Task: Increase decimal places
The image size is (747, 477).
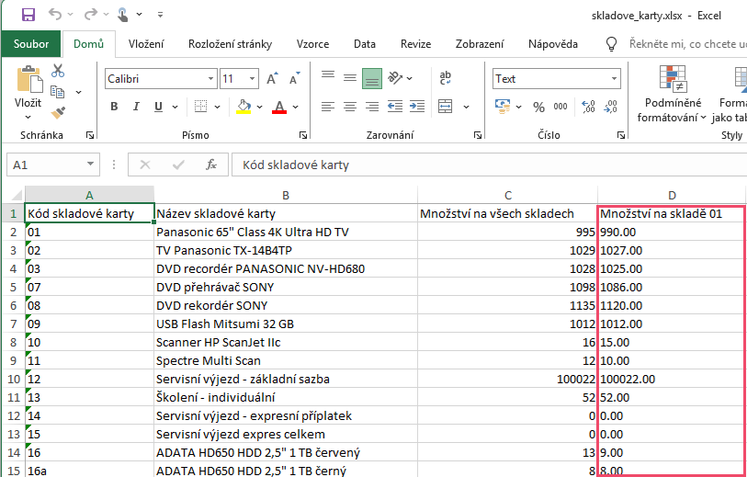Action: point(588,107)
